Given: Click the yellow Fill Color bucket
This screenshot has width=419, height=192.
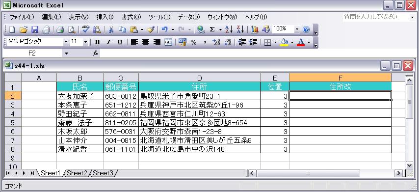Looking at the screenshot, I should click(x=284, y=42).
